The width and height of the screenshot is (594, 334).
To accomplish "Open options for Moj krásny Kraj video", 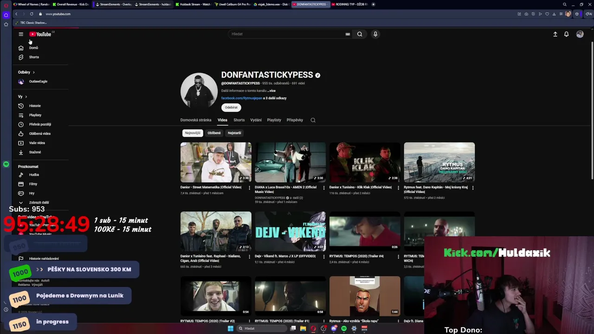I will [x=472, y=188].
